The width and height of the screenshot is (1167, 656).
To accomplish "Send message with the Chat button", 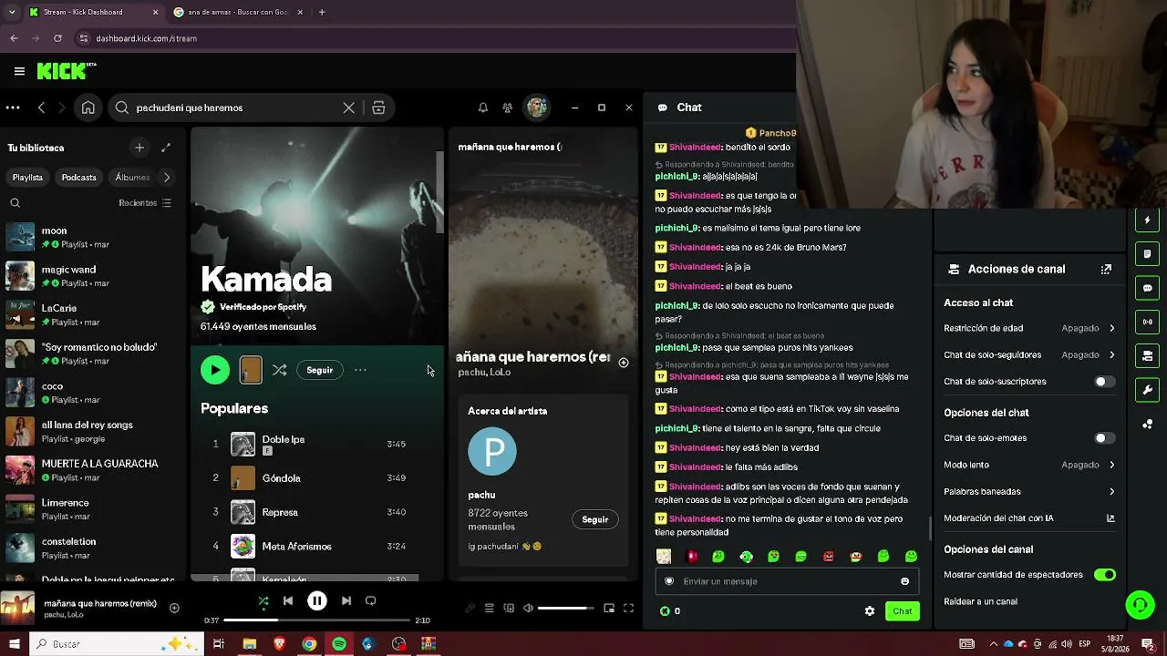I will coord(903,611).
